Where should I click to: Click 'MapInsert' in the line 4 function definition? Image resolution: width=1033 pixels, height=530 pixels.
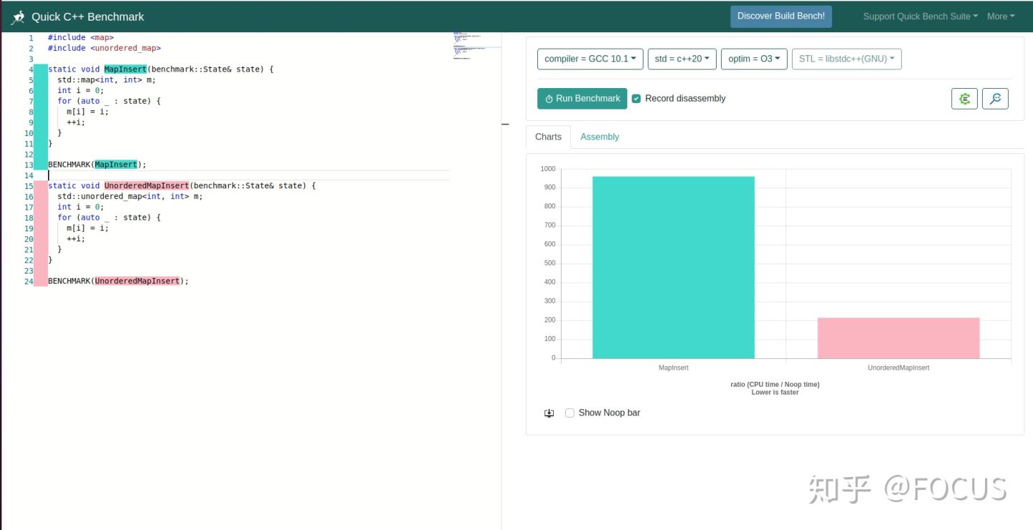pos(126,69)
